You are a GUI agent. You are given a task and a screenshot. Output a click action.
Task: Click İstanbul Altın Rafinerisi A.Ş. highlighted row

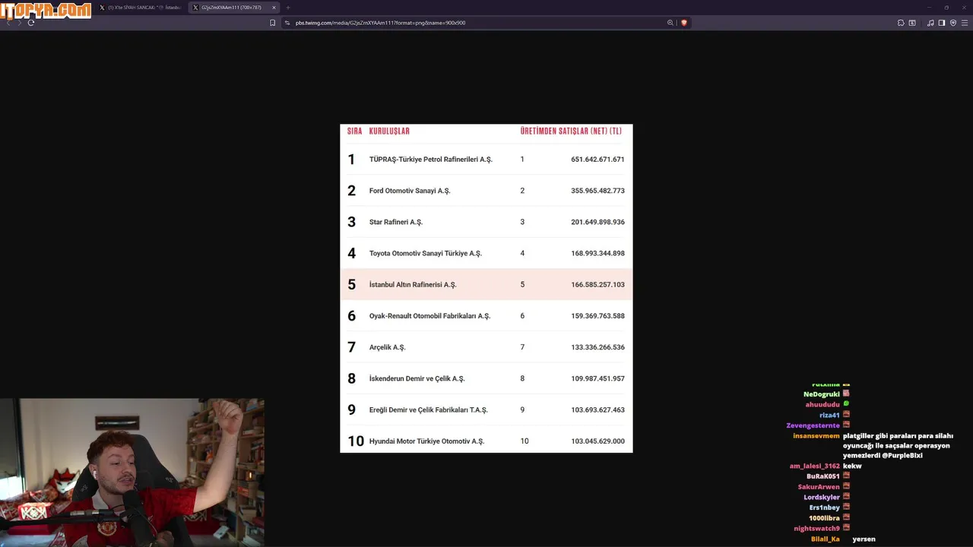pos(486,284)
